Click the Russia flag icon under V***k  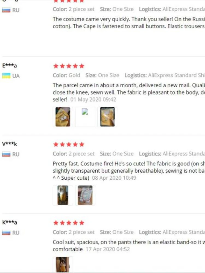click(6, 154)
